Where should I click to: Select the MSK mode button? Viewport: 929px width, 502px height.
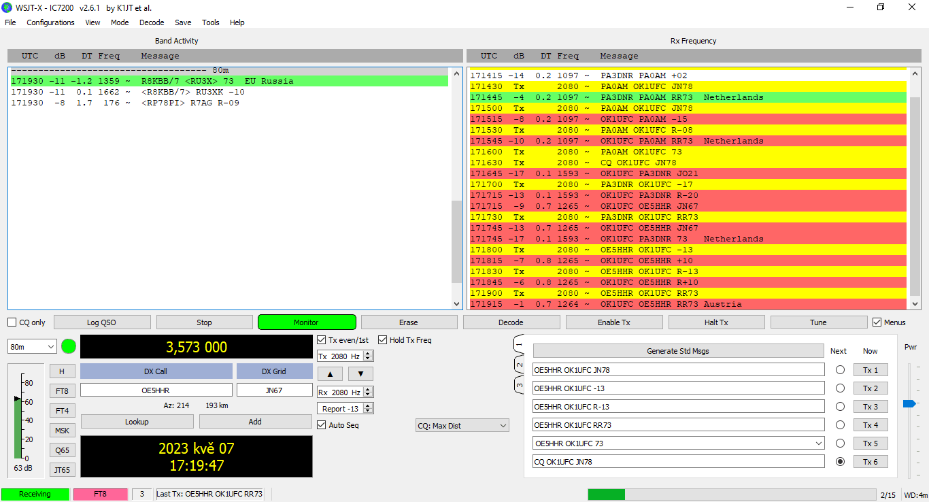(62, 431)
